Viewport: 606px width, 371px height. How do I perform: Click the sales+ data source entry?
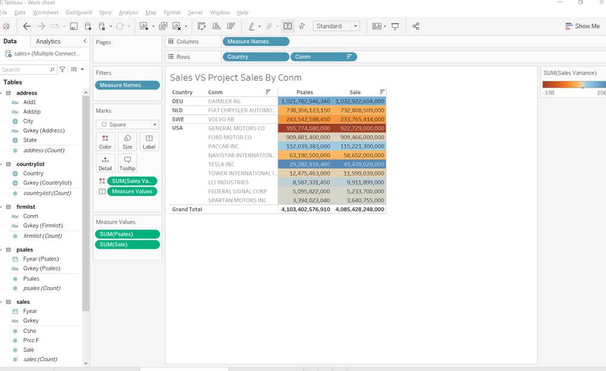pyautogui.click(x=43, y=54)
